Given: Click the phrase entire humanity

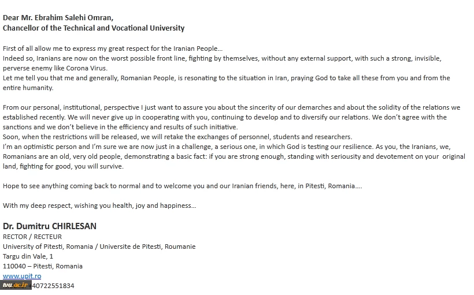Looking at the screenshot, I should pos(28,88).
